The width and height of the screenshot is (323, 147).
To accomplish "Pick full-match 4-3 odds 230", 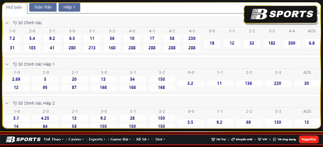I will [x=192, y=38].
